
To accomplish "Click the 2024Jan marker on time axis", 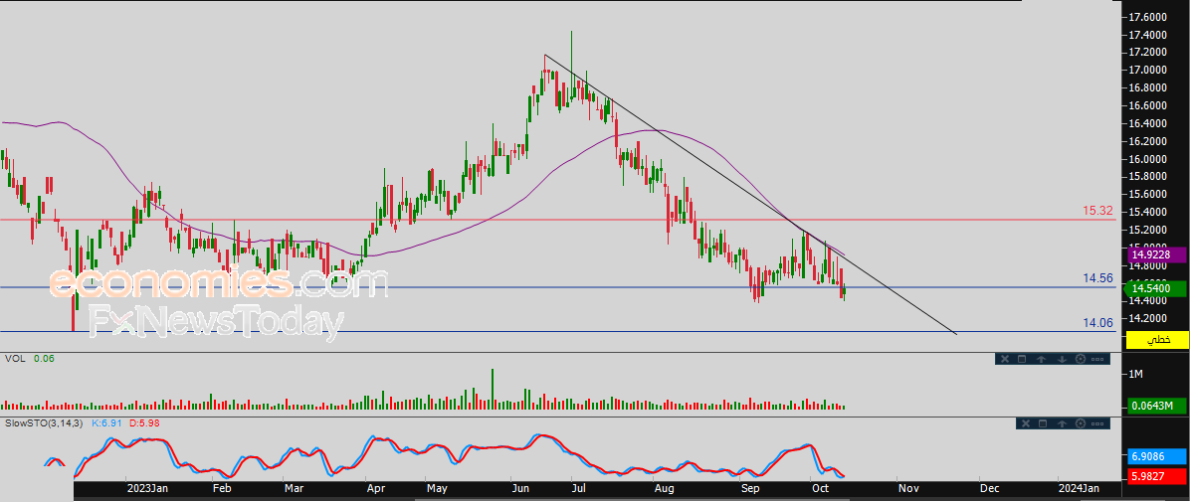I will click(1079, 489).
